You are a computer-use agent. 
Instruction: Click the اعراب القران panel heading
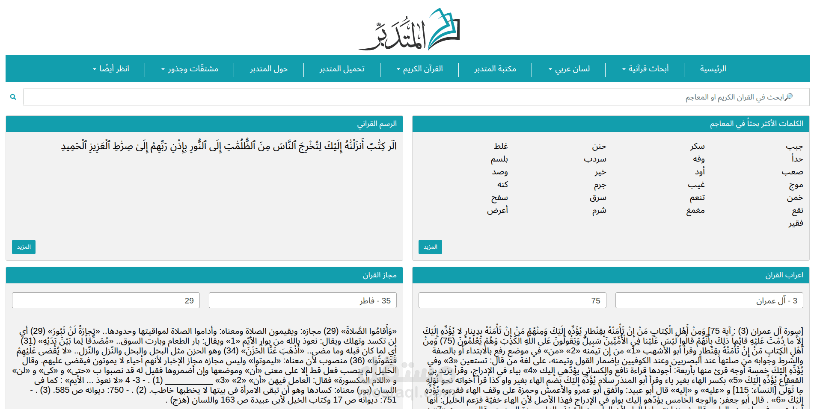click(784, 275)
